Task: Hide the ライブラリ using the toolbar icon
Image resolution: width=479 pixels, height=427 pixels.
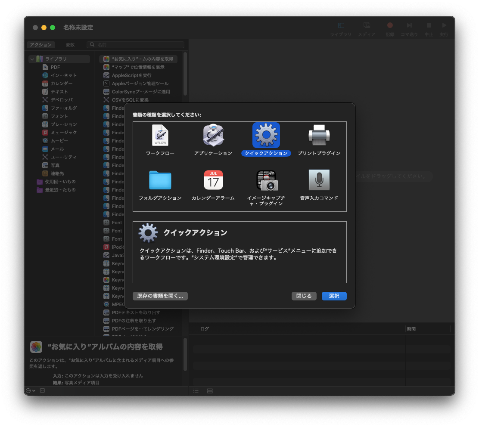Action: coord(340,25)
